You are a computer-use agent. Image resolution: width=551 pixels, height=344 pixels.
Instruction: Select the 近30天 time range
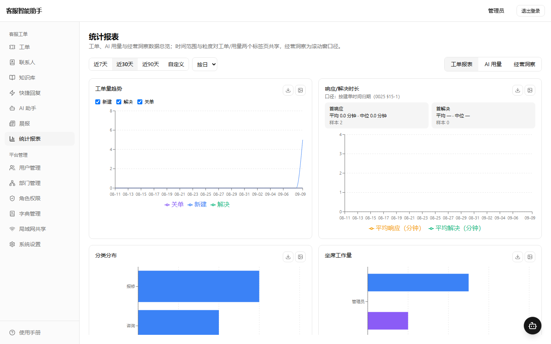point(125,64)
